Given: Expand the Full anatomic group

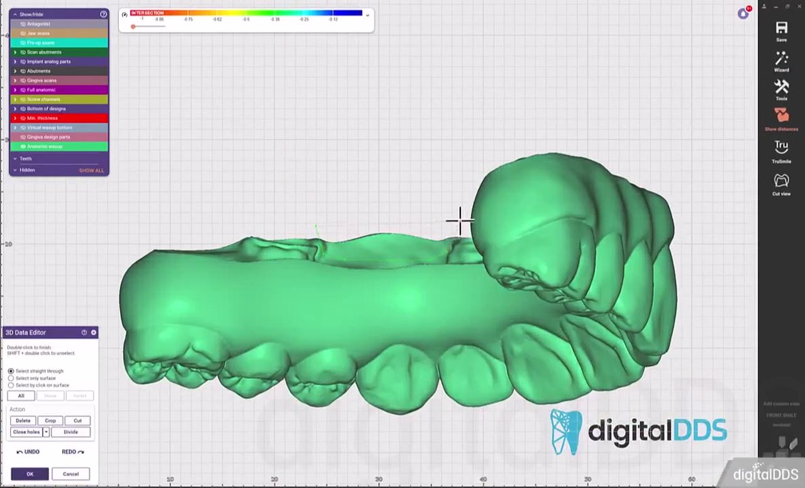Looking at the screenshot, I should coord(15,90).
